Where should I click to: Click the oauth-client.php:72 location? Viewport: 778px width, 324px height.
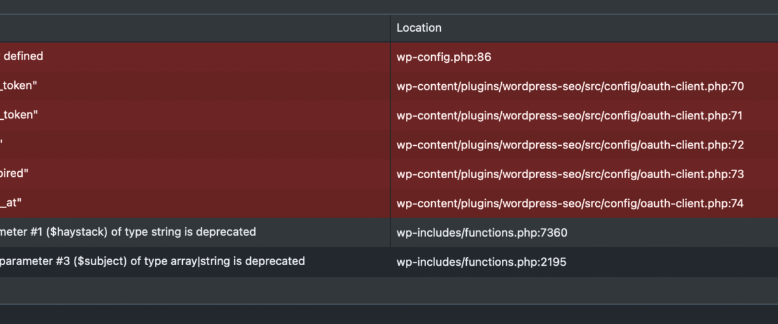click(569, 145)
